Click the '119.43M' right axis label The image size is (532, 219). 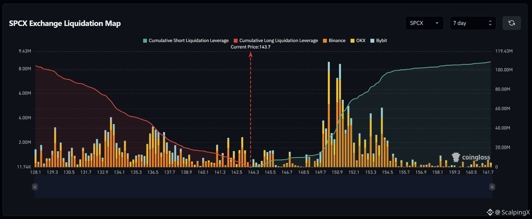pos(504,51)
